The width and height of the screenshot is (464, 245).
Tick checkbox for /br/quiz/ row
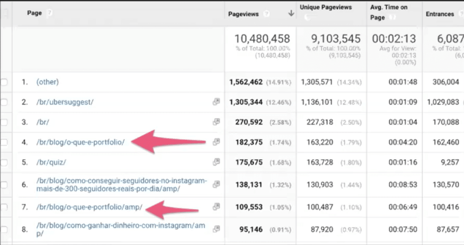(x=4, y=162)
